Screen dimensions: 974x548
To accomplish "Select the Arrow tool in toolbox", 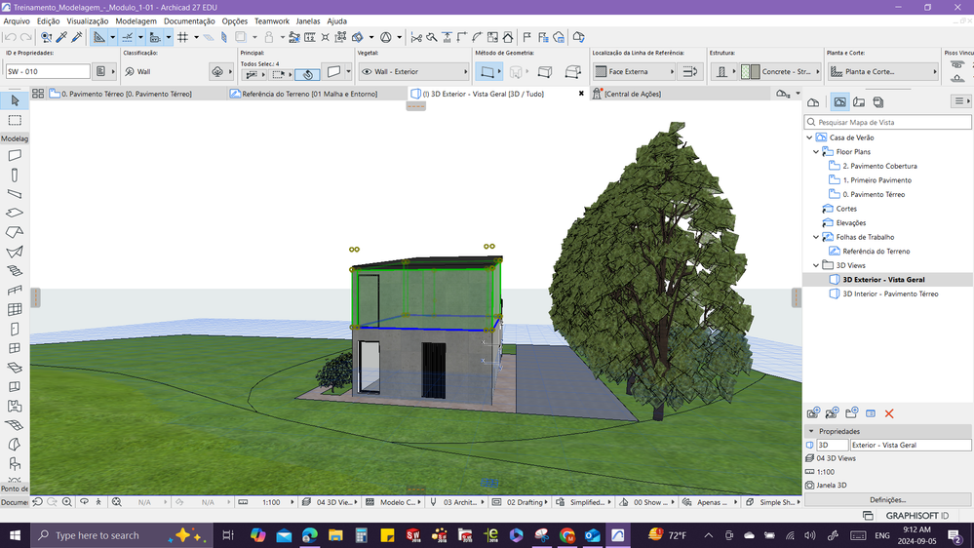I will (x=15, y=100).
